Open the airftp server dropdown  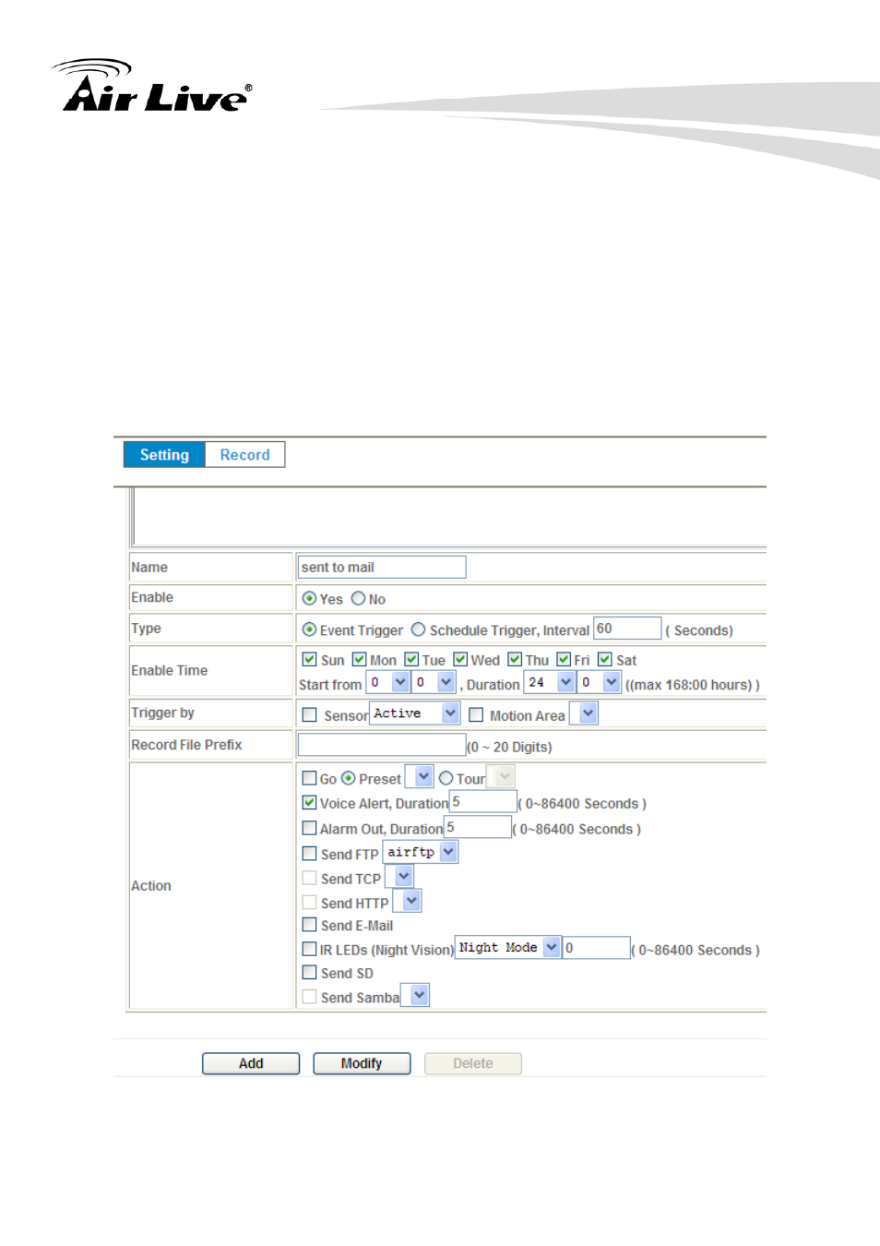click(x=421, y=852)
